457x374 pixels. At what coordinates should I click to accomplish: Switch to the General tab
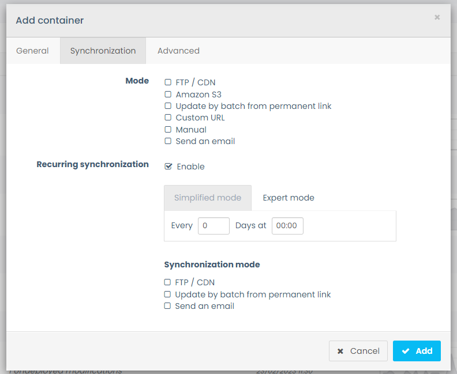click(x=32, y=51)
